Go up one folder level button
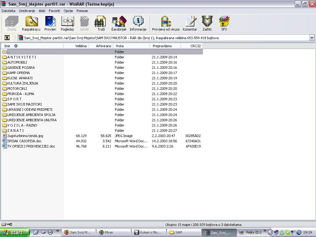Screen dimensions: 316x237 7,38
